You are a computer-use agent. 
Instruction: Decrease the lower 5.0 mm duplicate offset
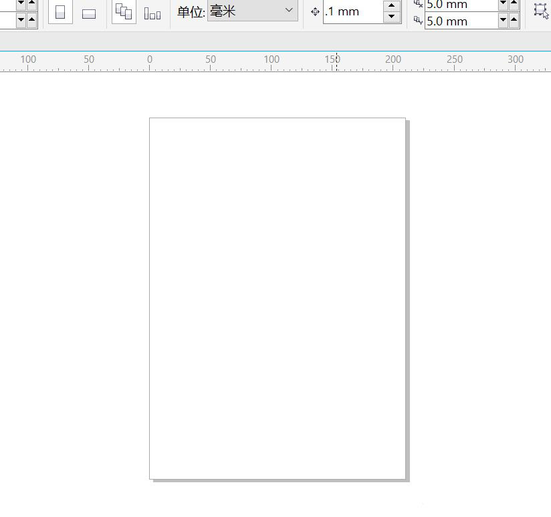pos(504,21)
